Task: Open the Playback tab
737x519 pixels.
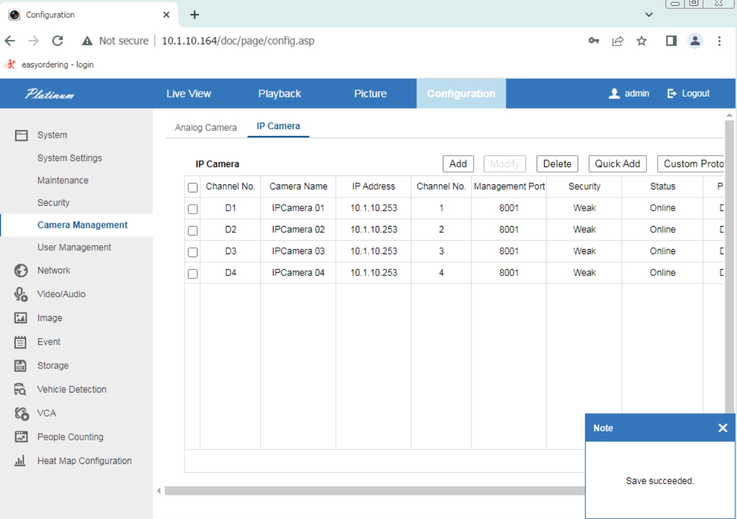Action: pos(280,94)
